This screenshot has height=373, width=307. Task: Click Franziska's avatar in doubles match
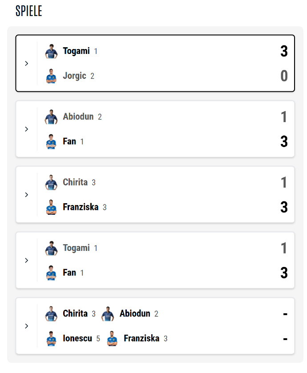coord(113,339)
